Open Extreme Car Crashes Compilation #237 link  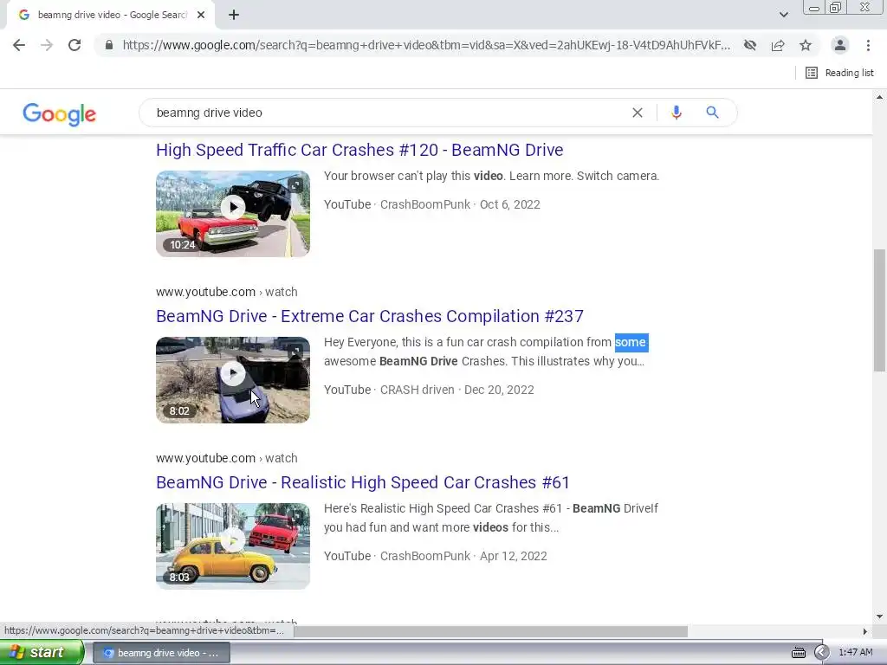(370, 316)
